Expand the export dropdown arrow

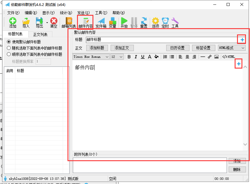click(x=47, y=23)
